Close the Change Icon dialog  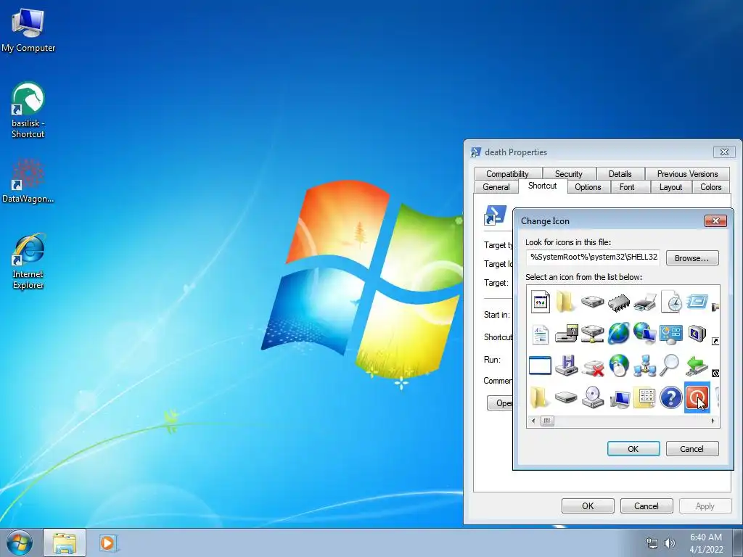pos(715,220)
